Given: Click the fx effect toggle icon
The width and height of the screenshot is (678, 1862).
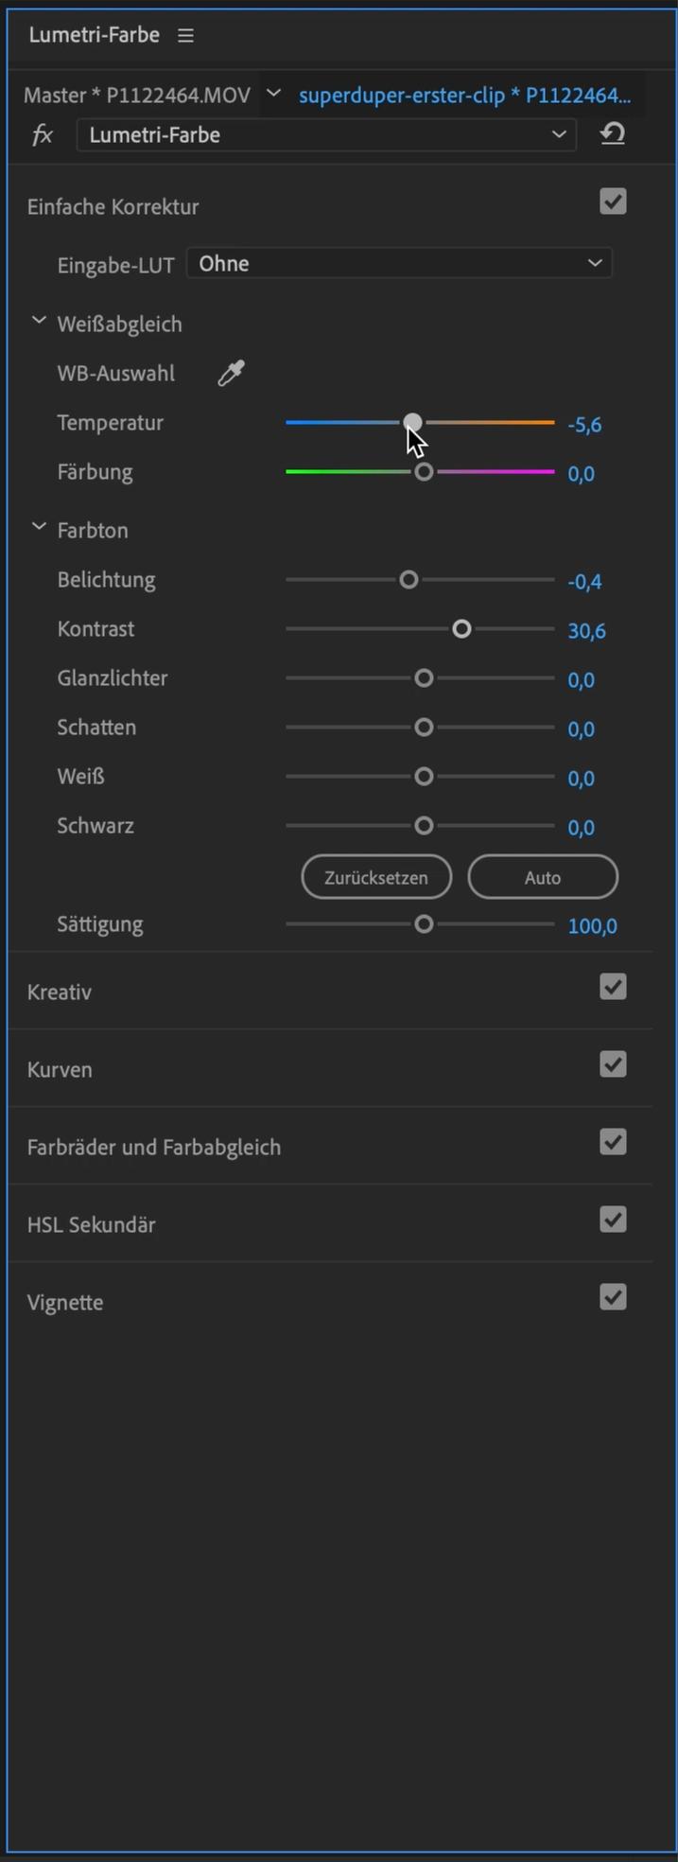Looking at the screenshot, I should pyautogui.click(x=43, y=135).
